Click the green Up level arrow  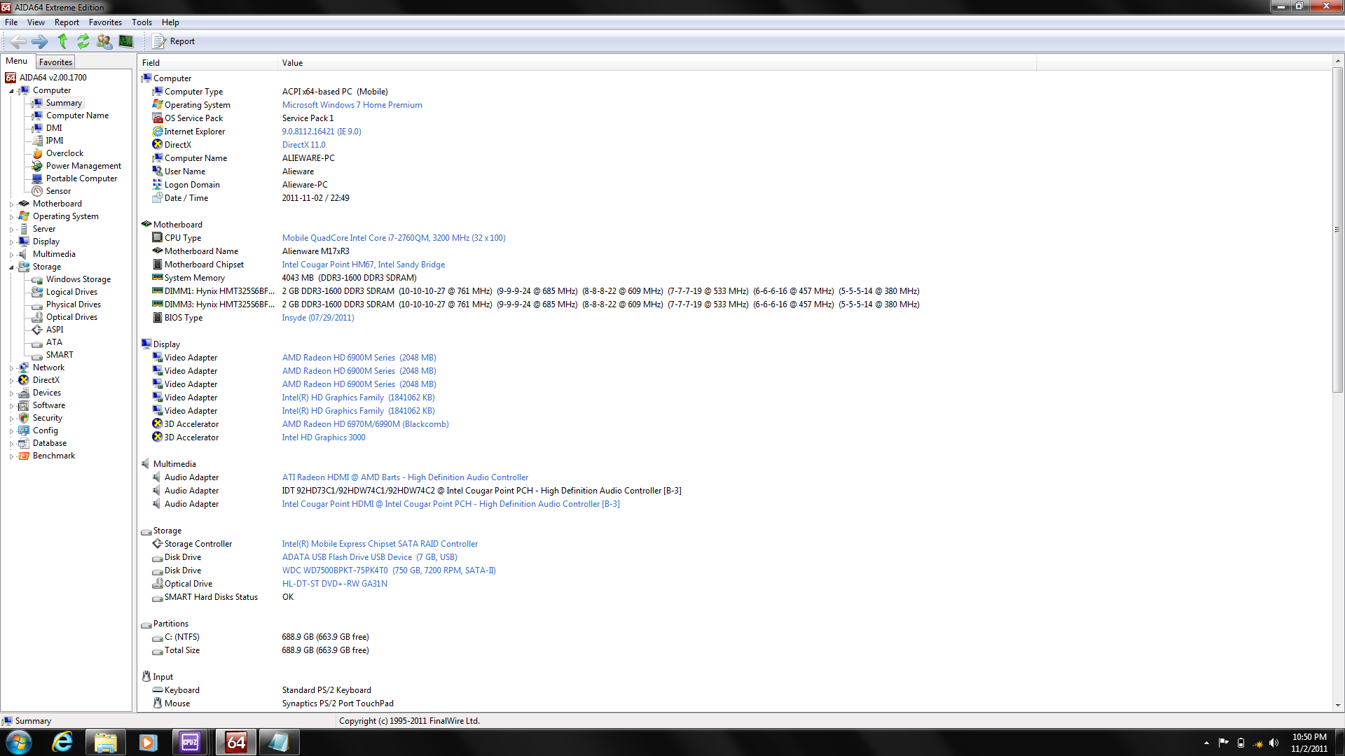coord(62,41)
